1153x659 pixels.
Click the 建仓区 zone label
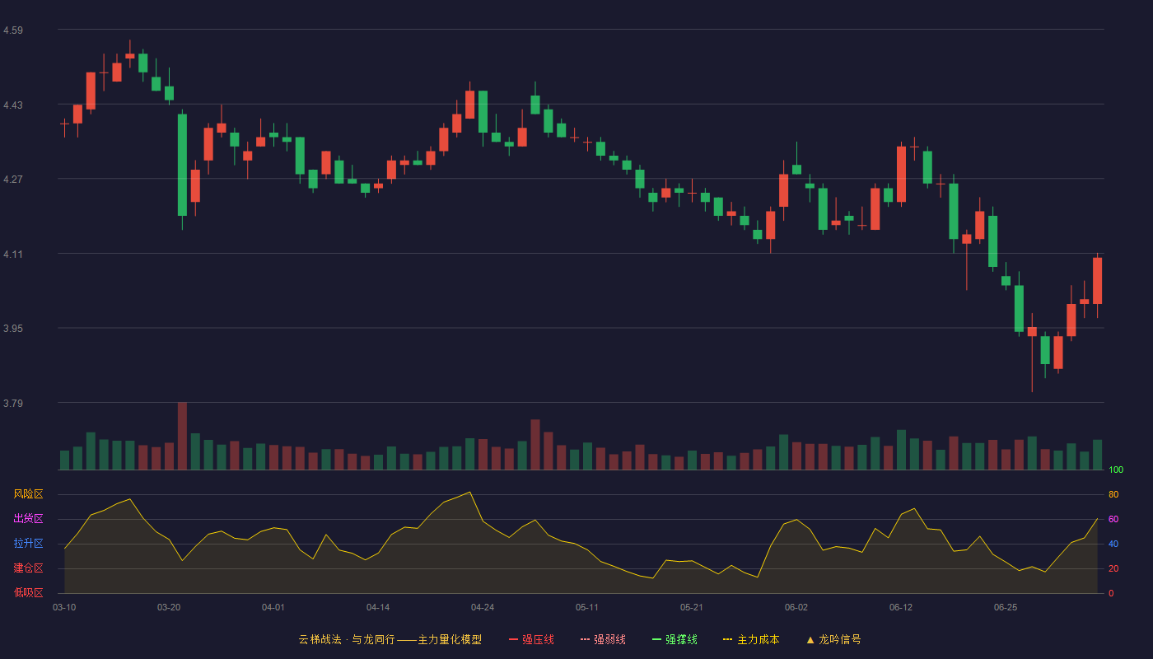28,568
